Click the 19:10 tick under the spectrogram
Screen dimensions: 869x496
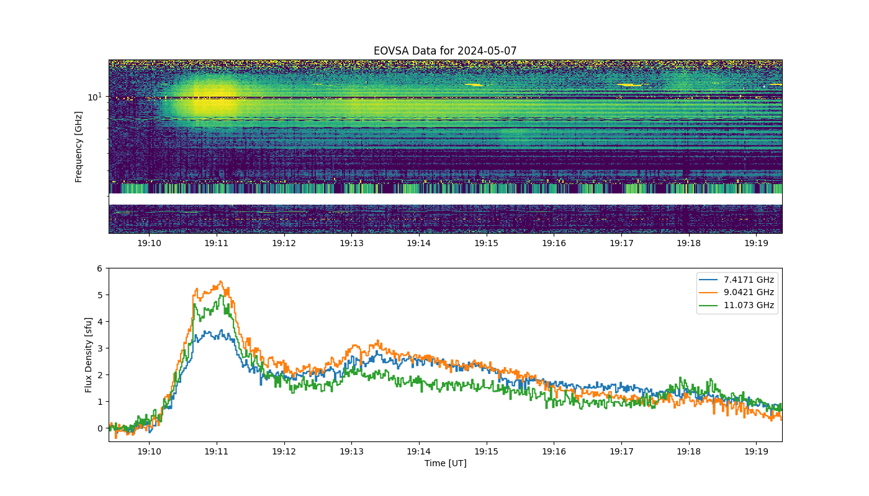[149, 243]
